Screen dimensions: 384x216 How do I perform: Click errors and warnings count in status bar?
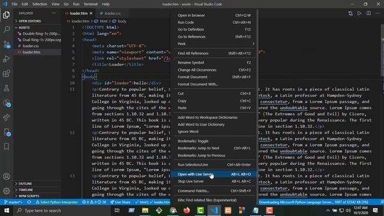pos(94,202)
